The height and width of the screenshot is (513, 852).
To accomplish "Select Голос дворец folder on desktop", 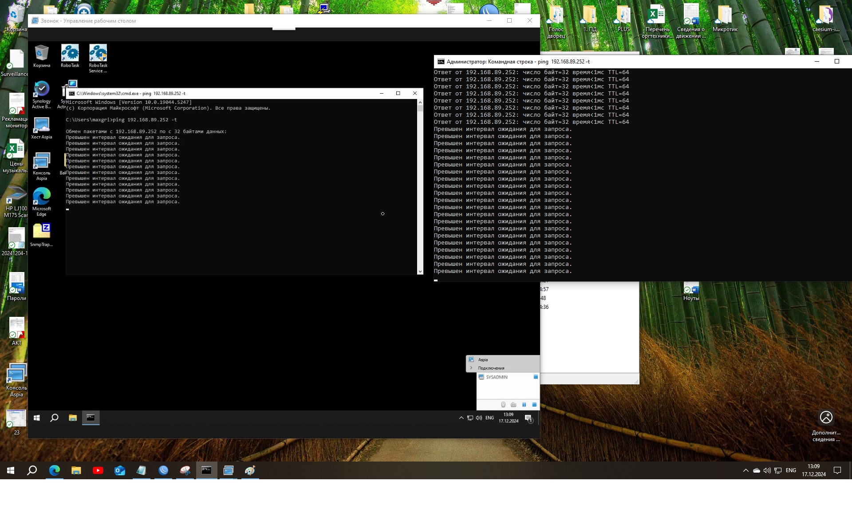I will click(556, 21).
